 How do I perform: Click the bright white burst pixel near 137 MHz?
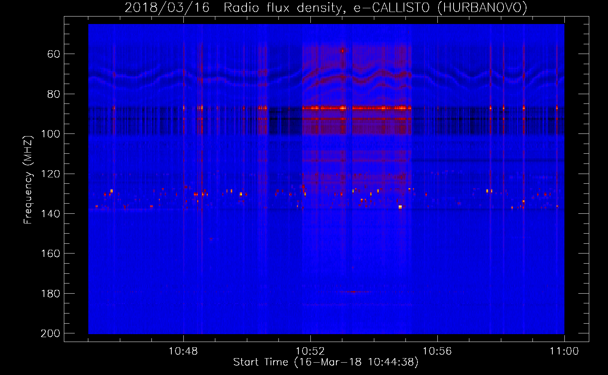pos(400,207)
